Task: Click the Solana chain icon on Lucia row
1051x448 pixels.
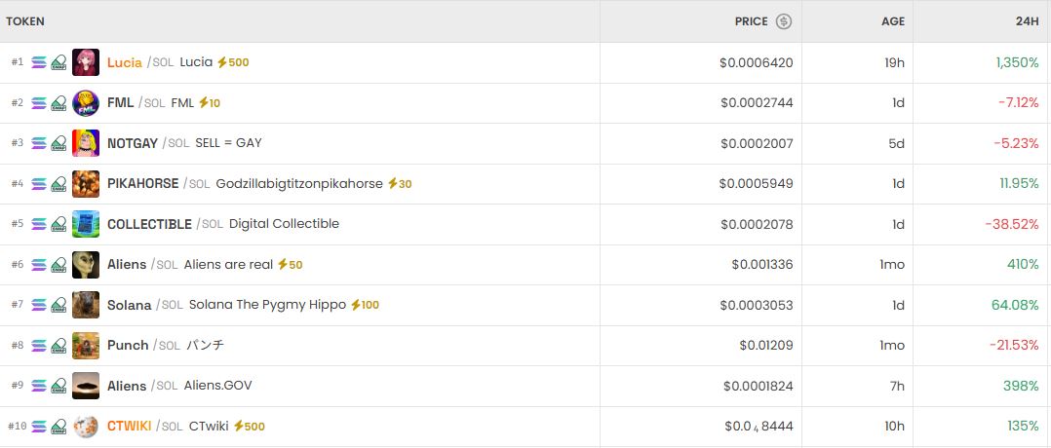Action: tap(39, 62)
